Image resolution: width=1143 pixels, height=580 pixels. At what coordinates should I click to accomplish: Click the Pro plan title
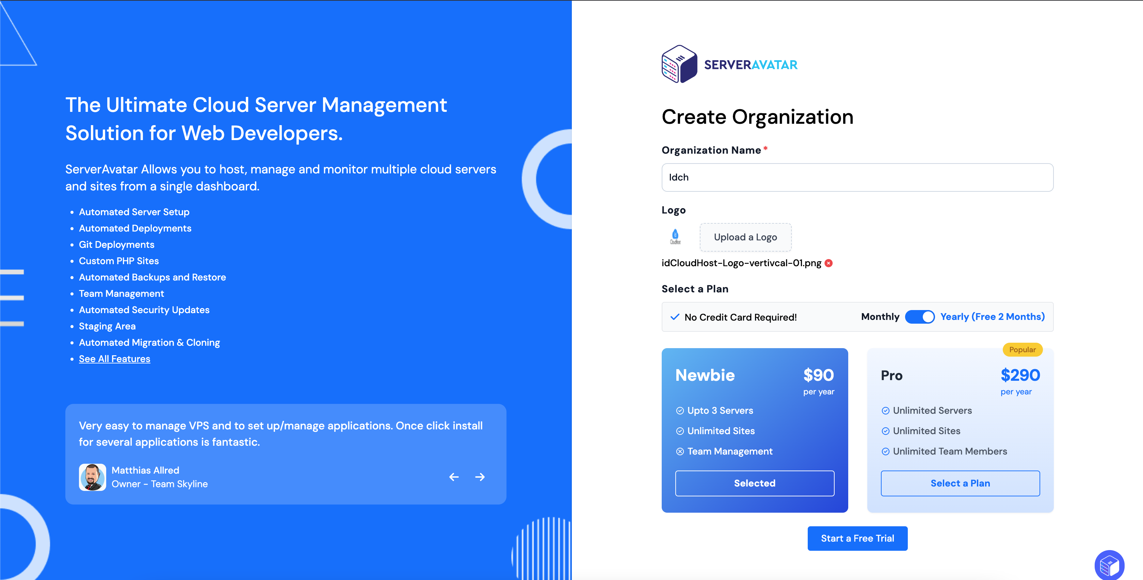tap(891, 375)
